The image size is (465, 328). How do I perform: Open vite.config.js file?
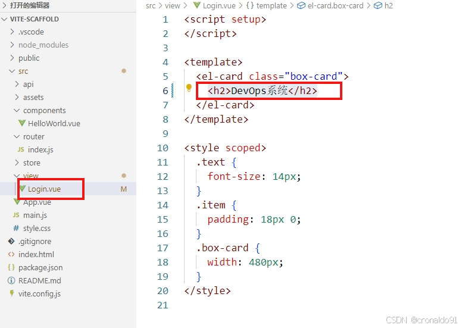pos(39,293)
